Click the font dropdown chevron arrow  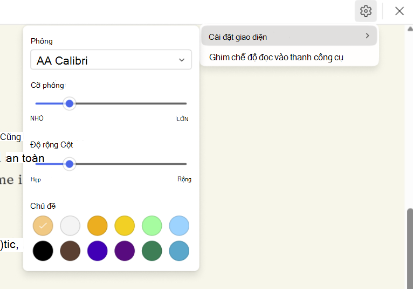point(182,60)
